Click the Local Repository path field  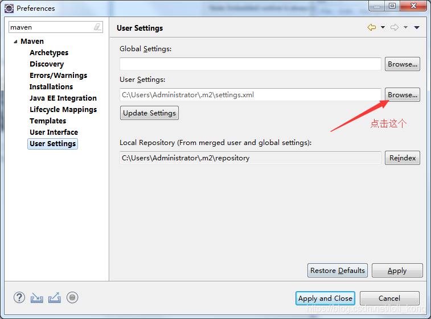coord(251,158)
